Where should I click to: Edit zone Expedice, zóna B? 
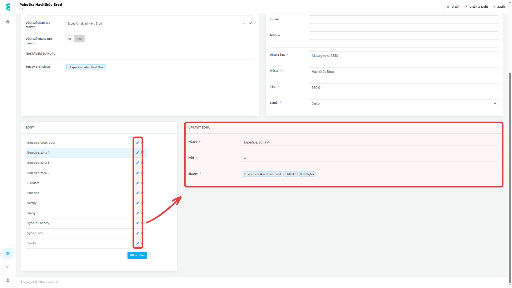(138, 163)
